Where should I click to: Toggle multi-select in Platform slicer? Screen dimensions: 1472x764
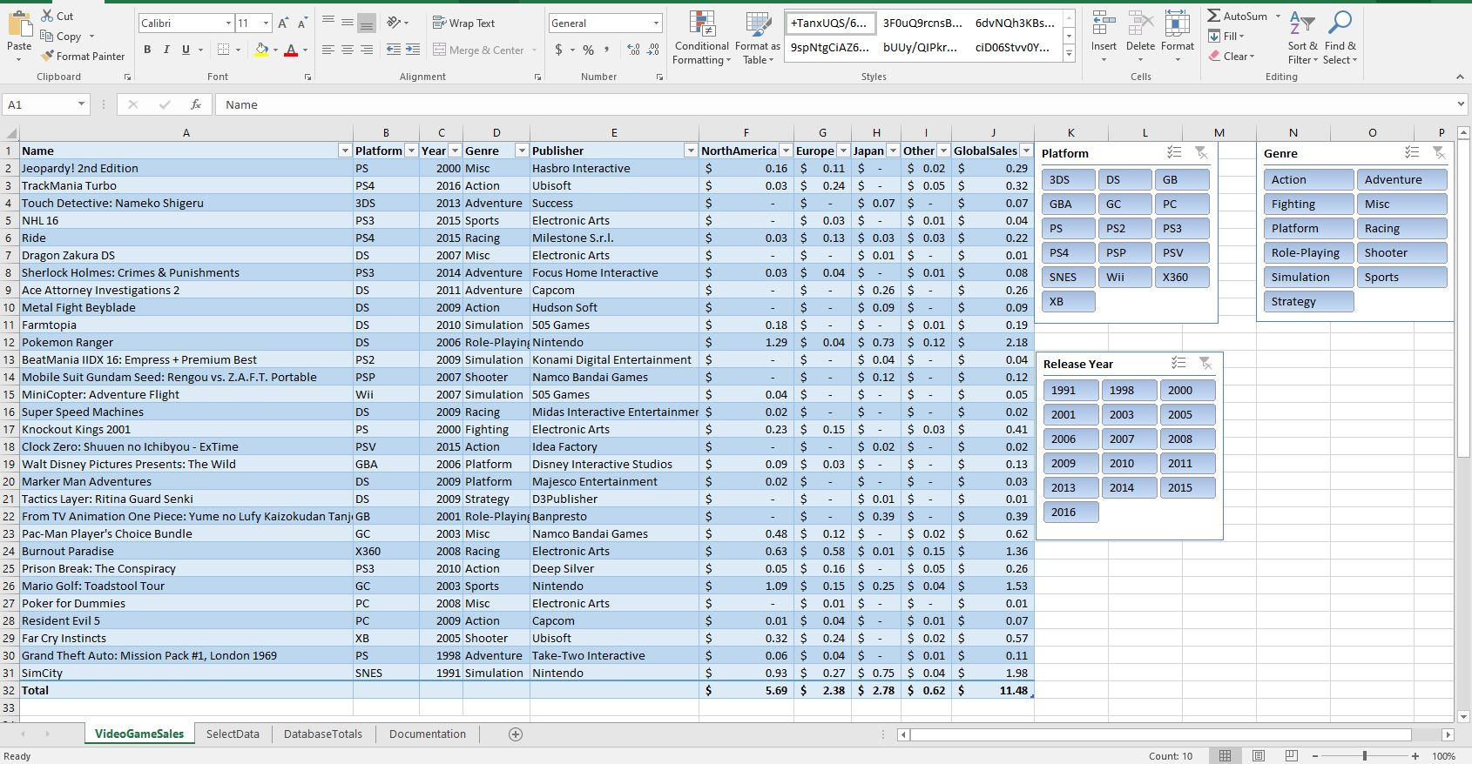pyautogui.click(x=1174, y=153)
